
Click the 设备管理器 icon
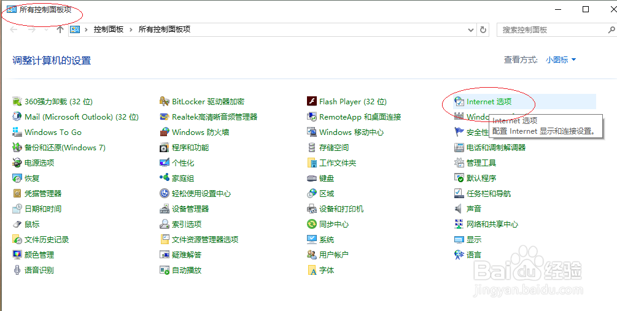pyautogui.click(x=165, y=209)
